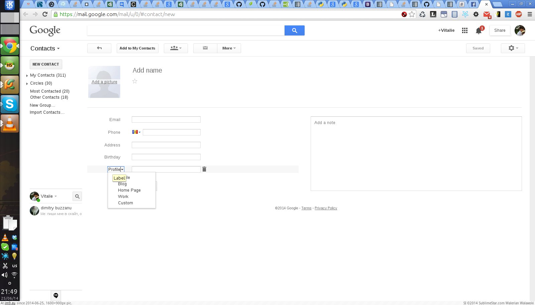
Task: Click the blue search magnifier button
Action: click(294, 30)
